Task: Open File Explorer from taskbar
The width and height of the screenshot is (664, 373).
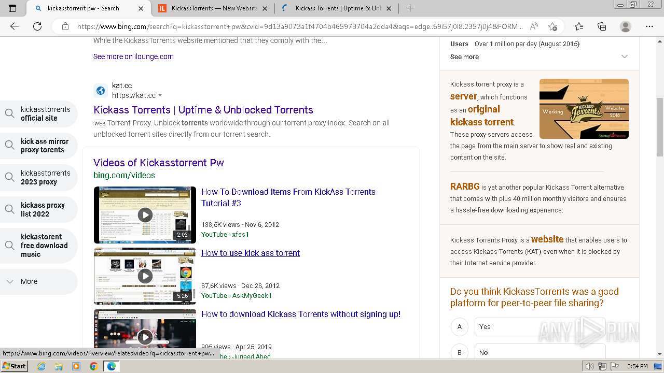Action: 59,366
